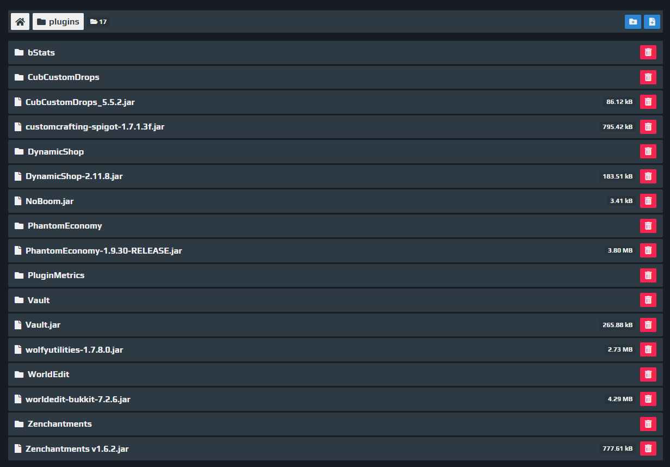Remove worldedit-bukkit-7.2.6.jar using trash icon
The image size is (670, 467).
[x=648, y=399]
